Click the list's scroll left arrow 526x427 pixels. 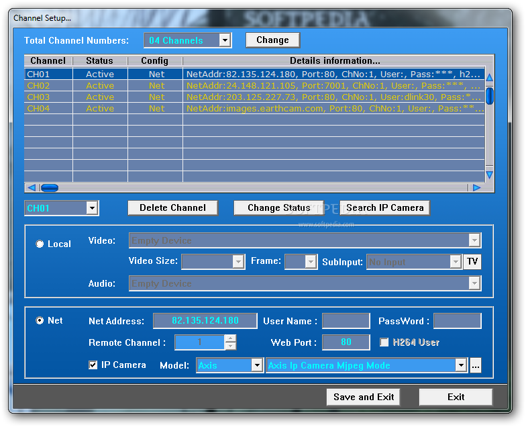tap(32, 188)
